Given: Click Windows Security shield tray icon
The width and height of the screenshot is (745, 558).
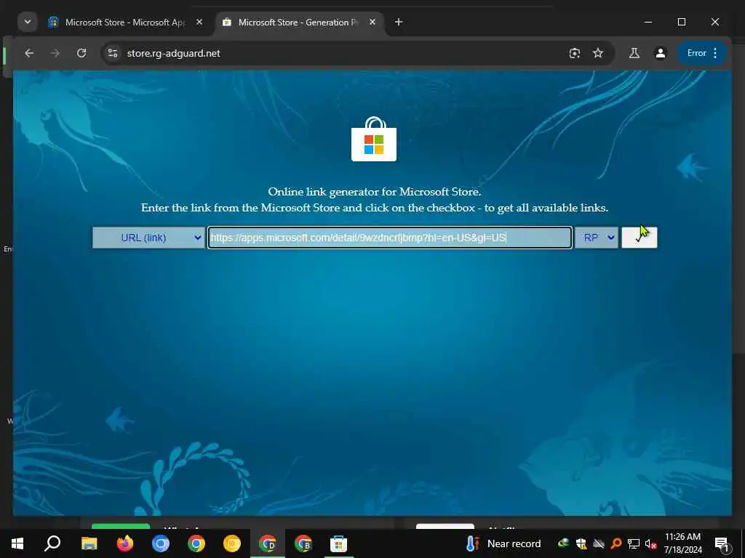Looking at the screenshot, I should (x=581, y=543).
